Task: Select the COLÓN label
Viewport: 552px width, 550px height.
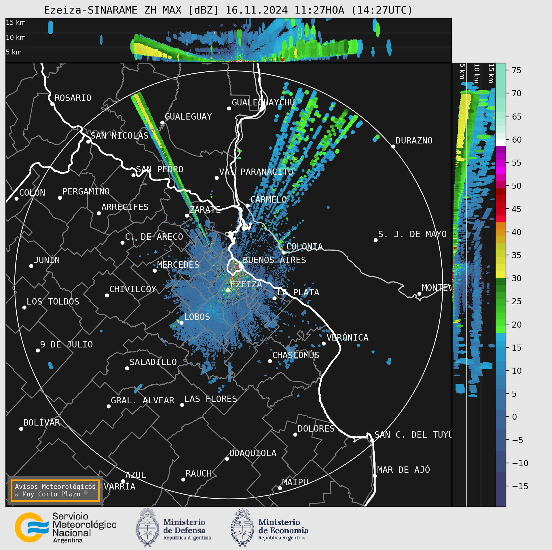Action: pos(32,193)
